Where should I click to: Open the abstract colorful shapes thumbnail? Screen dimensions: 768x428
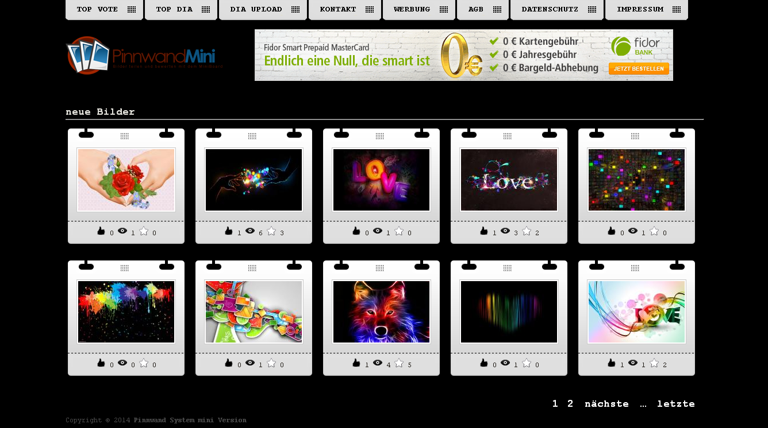pos(254,312)
